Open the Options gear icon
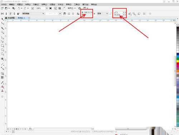This screenshot has width=179, height=135. point(79,8)
